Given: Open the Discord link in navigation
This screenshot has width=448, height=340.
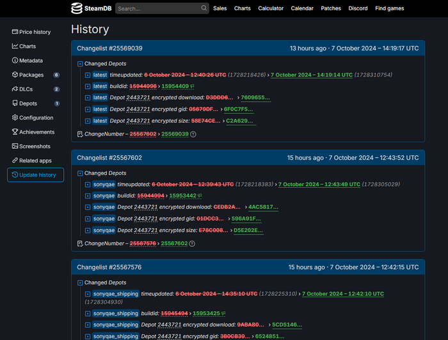Looking at the screenshot, I should point(358,8).
